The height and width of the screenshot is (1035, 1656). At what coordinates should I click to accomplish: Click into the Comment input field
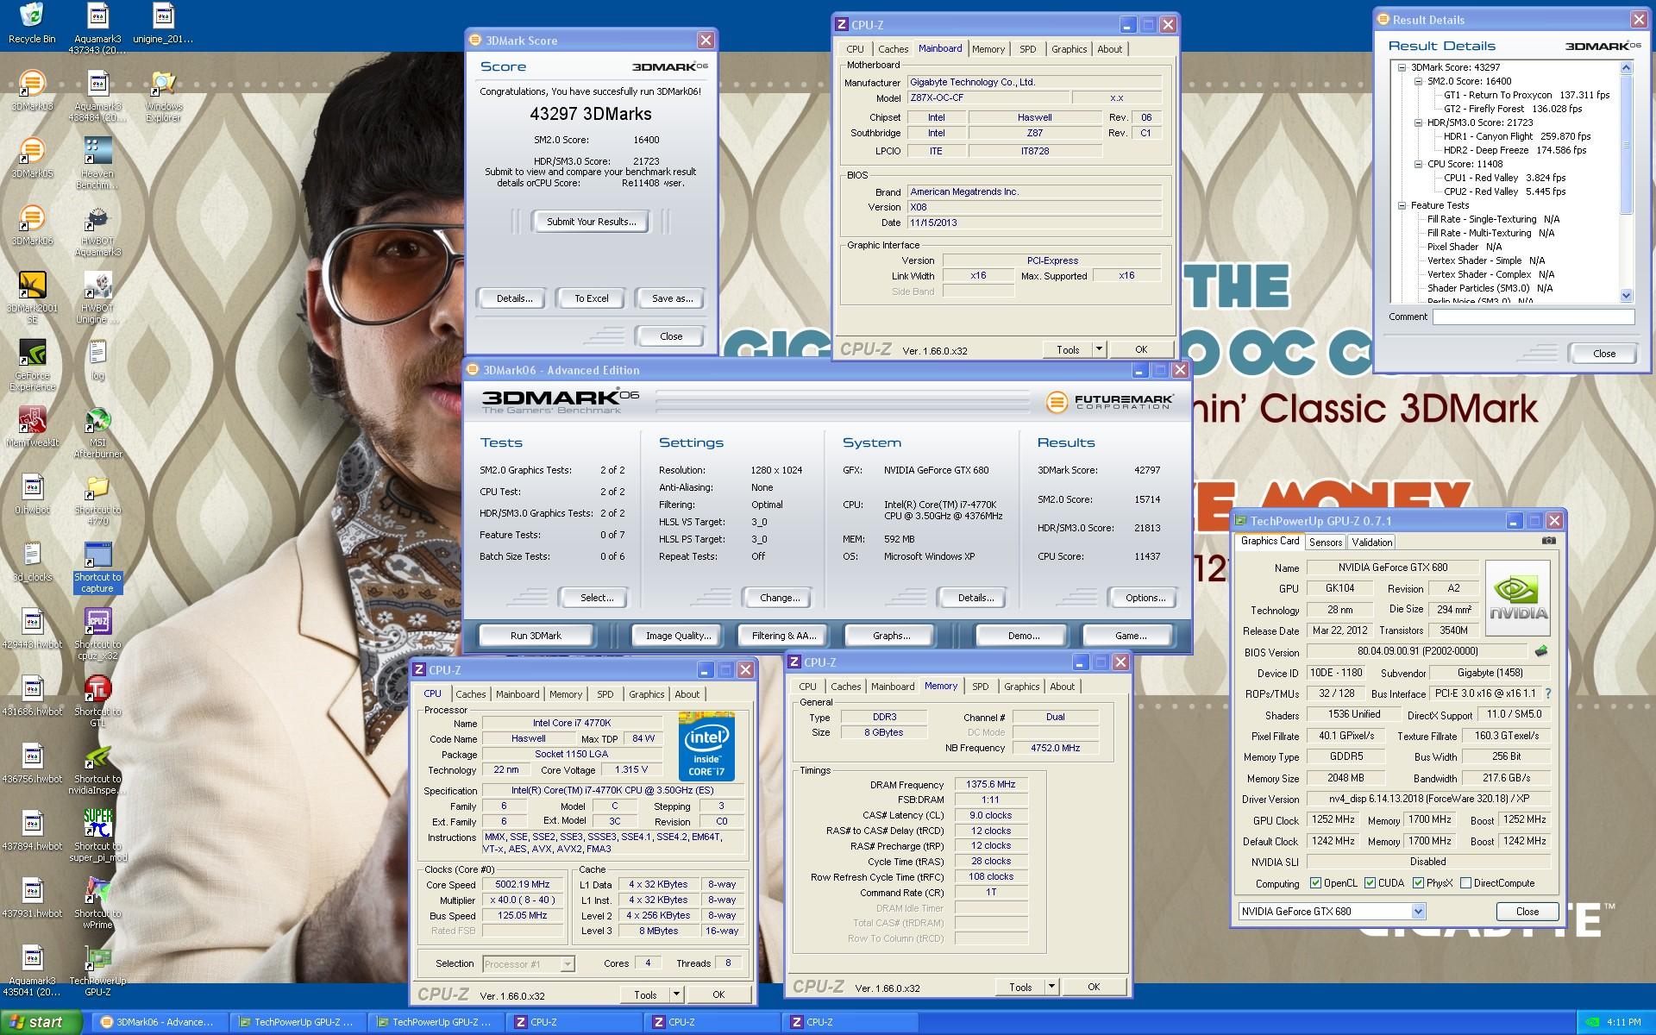(x=1534, y=317)
